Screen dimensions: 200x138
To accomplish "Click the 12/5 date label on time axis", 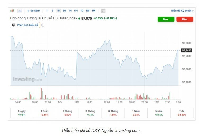I will pos(157,102).
